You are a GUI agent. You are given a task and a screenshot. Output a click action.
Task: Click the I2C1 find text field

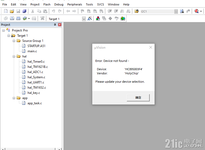click(x=157, y=11)
